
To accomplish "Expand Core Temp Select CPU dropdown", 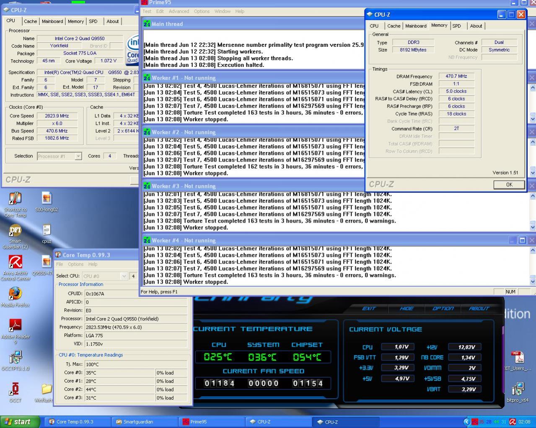I will click(124, 276).
